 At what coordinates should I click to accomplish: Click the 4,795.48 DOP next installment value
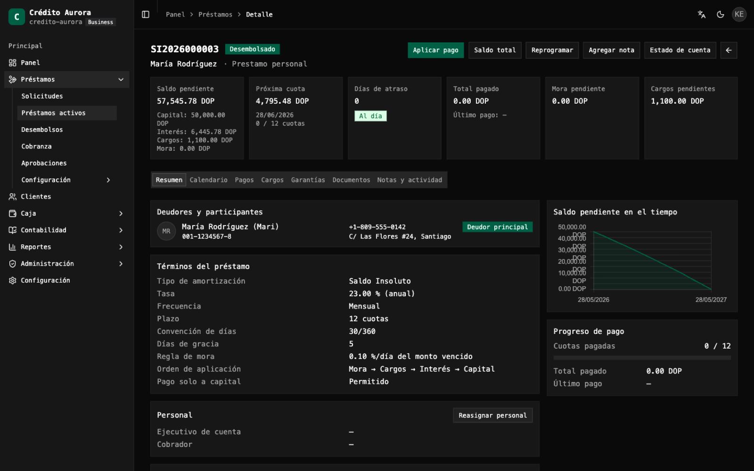click(282, 101)
